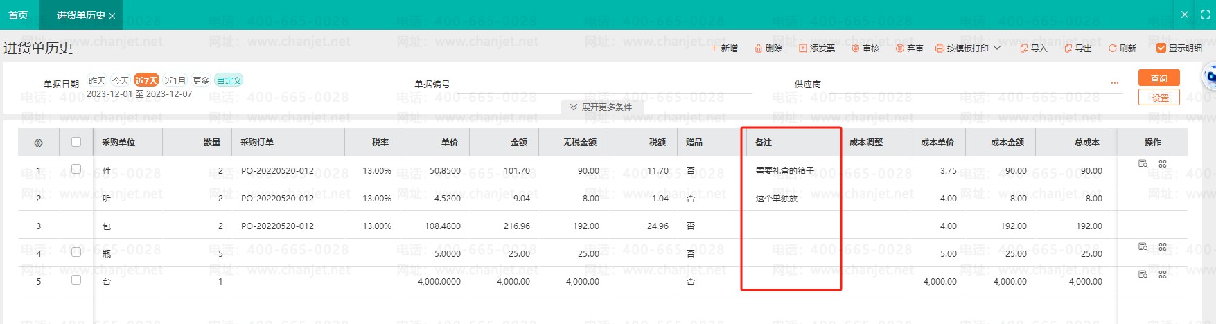Refresh the list with 刷新 icon
The height and width of the screenshot is (324, 1216).
[x=1112, y=48]
